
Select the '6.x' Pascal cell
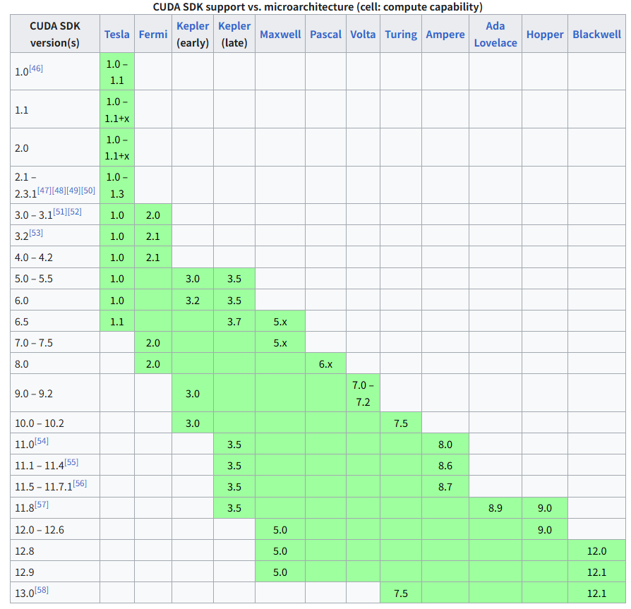coord(325,363)
